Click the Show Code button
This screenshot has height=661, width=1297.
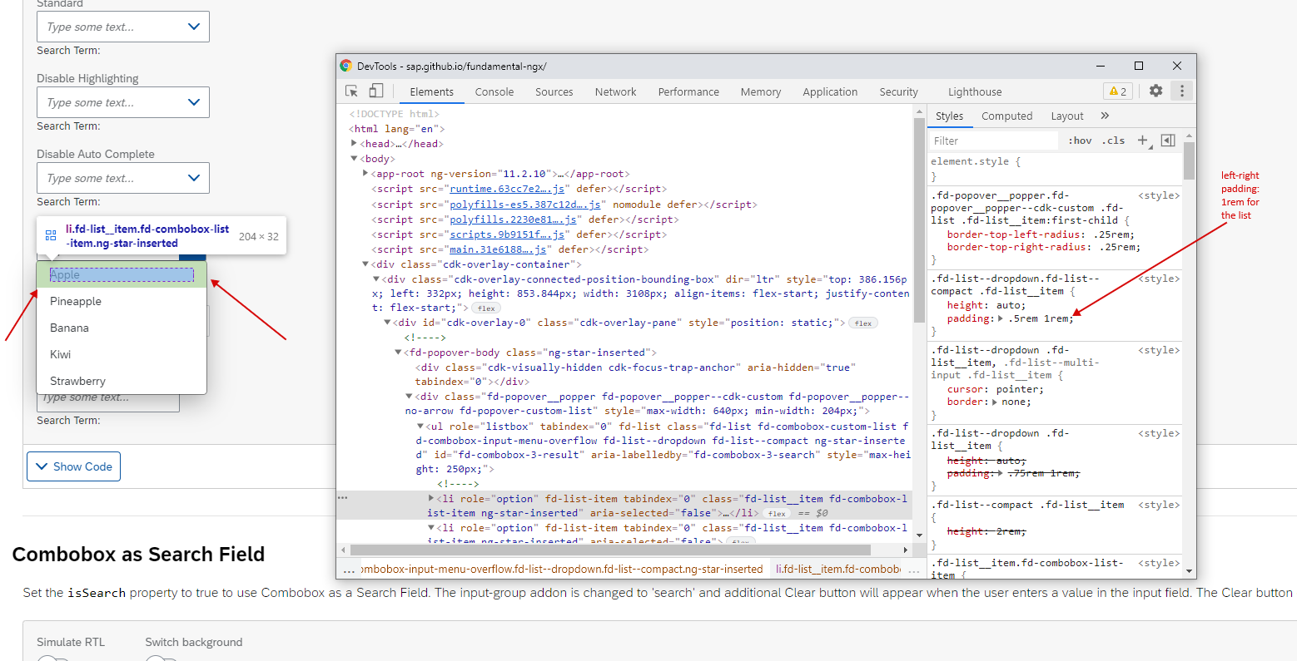pyautogui.click(x=74, y=466)
